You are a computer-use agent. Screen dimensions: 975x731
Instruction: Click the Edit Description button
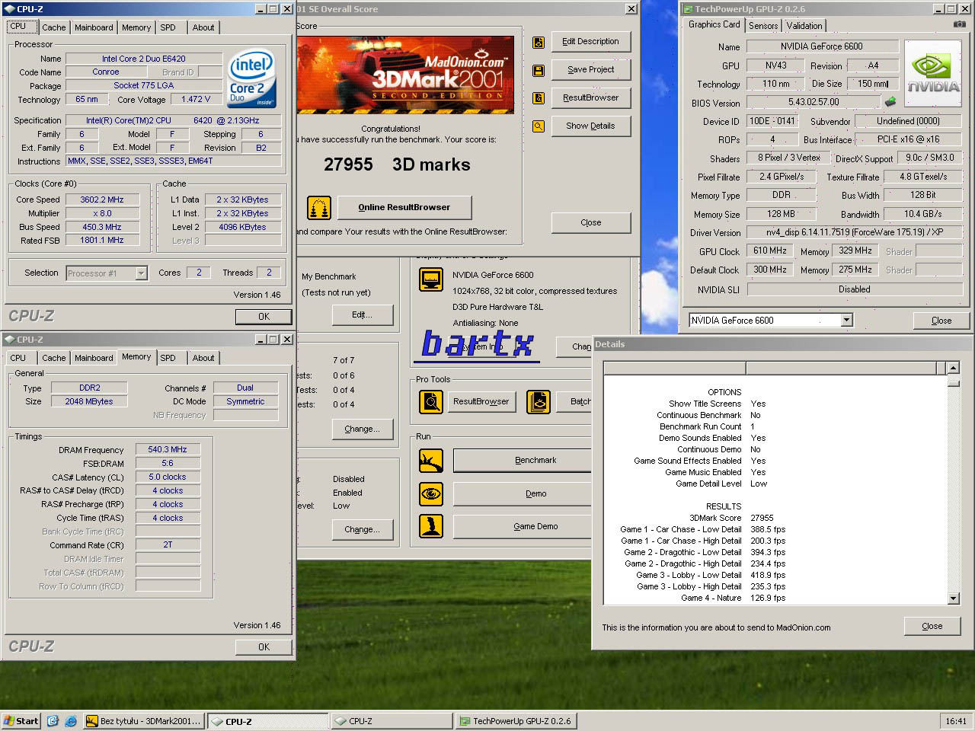click(x=590, y=42)
